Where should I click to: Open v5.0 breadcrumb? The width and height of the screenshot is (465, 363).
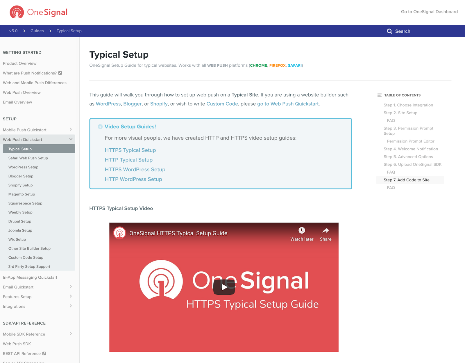[13, 31]
